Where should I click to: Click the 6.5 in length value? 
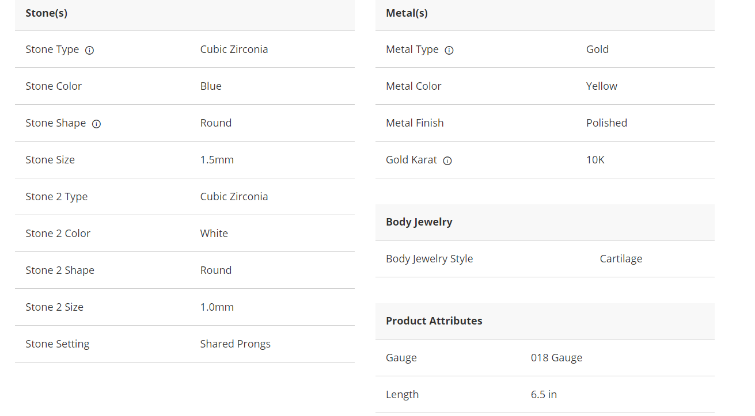pyautogui.click(x=544, y=395)
